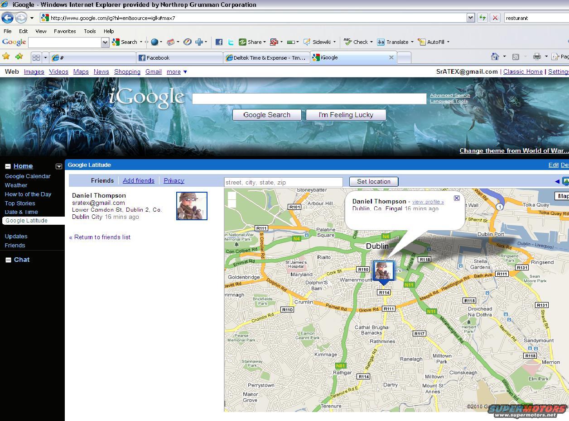Expand the tab list dropdown arrow
The width and height of the screenshot is (569, 421).
click(45, 57)
